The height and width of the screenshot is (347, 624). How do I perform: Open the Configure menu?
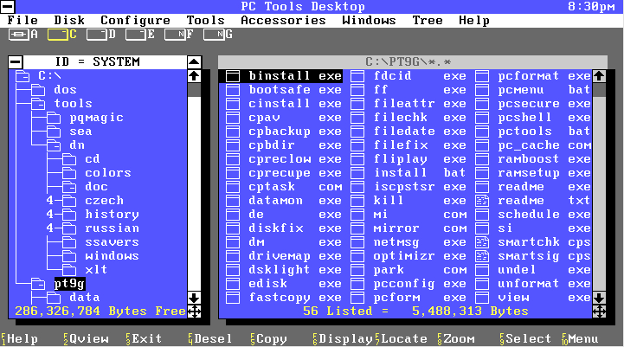click(x=136, y=21)
